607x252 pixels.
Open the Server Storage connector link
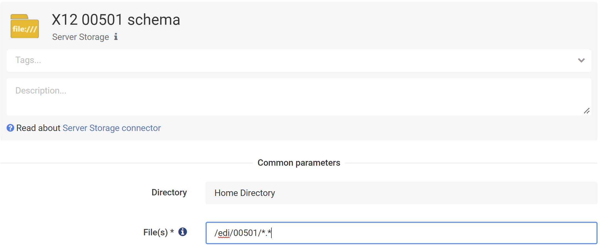pyautogui.click(x=112, y=128)
